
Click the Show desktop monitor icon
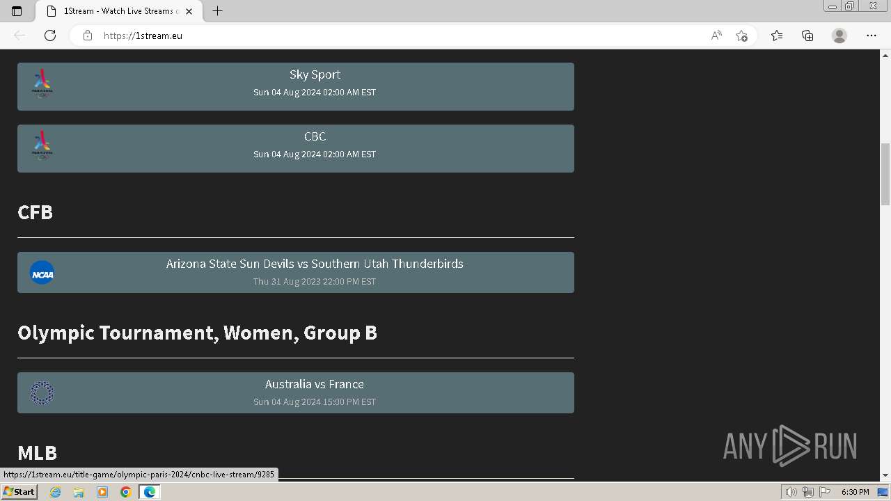coord(883,492)
